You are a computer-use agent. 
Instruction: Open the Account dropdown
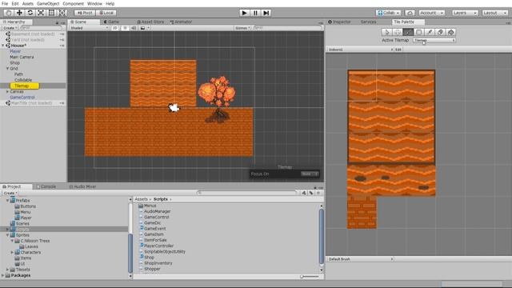pos(431,13)
